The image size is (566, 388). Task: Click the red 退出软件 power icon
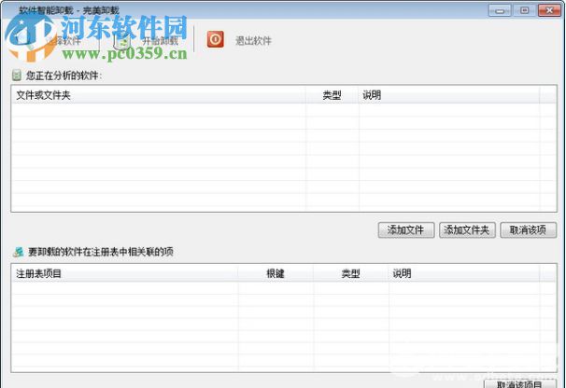coord(215,39)
